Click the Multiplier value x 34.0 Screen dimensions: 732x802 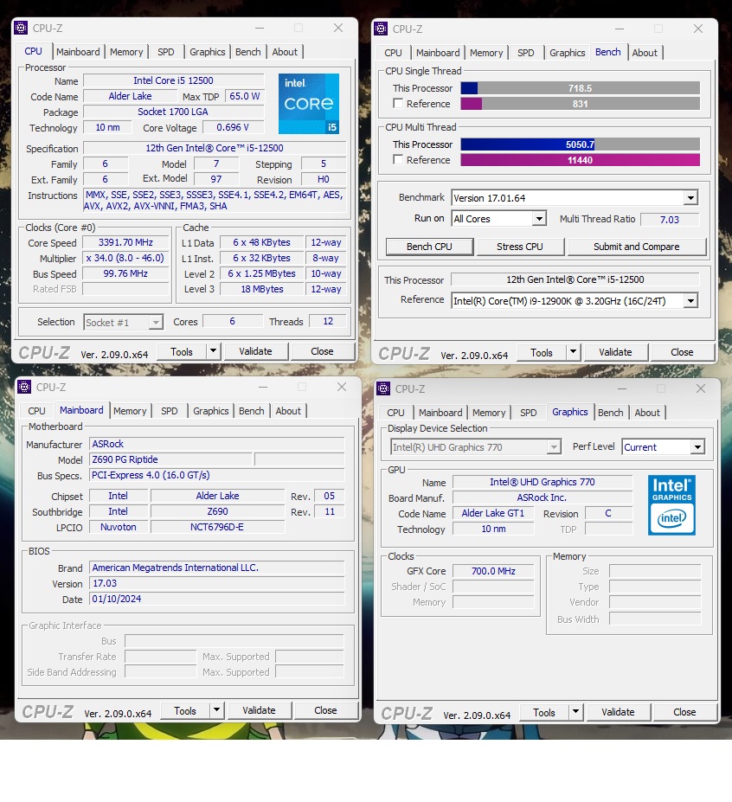[x=125, y=259]
